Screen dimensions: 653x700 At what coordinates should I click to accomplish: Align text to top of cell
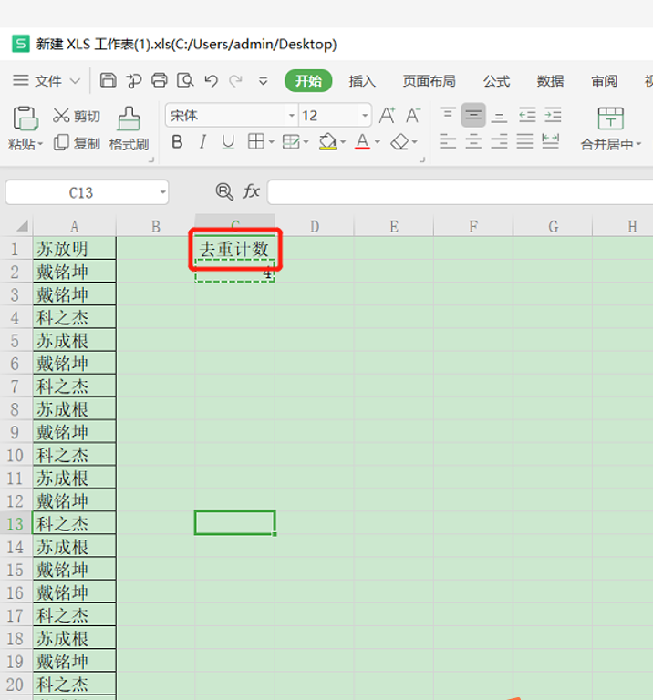(448, 115)
